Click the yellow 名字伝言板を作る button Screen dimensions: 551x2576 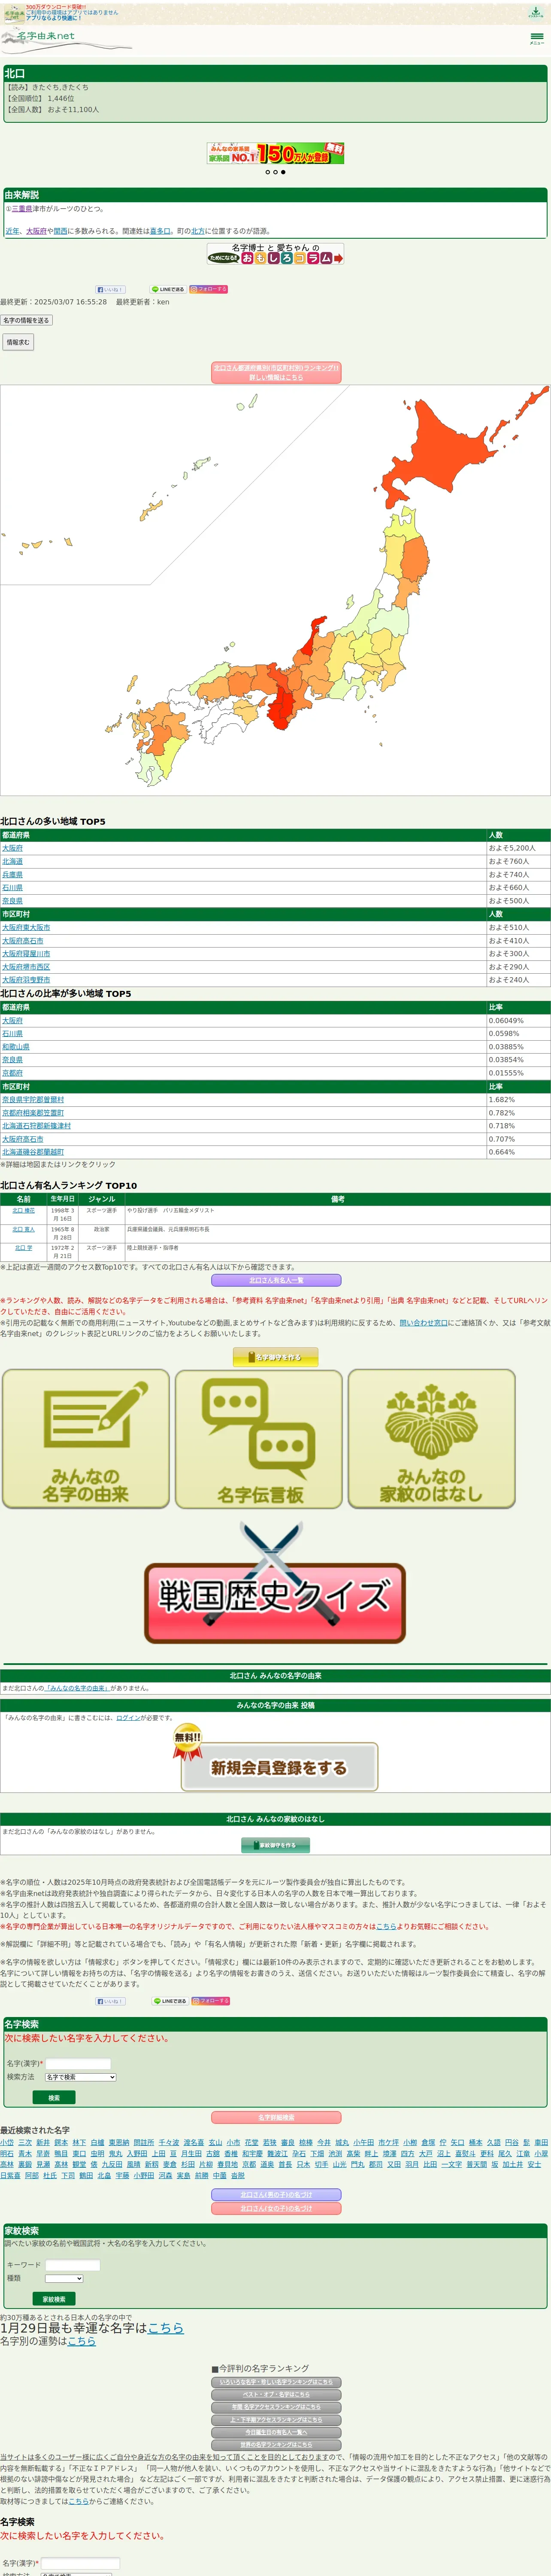click(275, 1357)
